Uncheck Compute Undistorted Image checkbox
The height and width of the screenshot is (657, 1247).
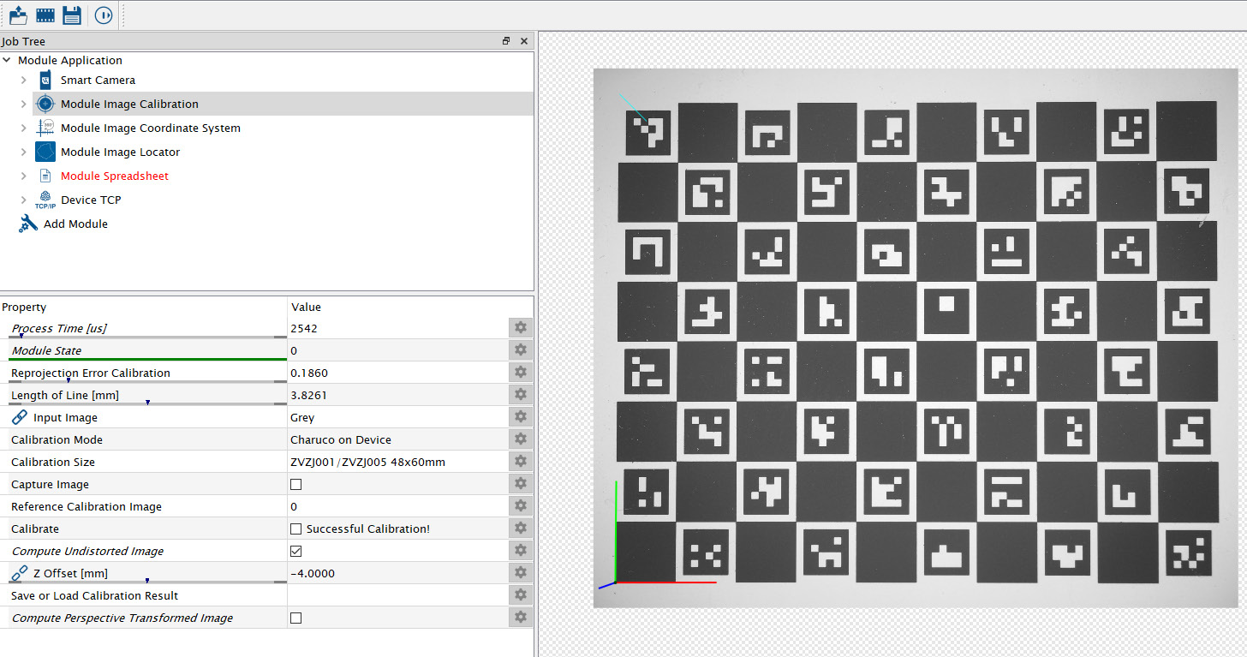click(296, 551)
